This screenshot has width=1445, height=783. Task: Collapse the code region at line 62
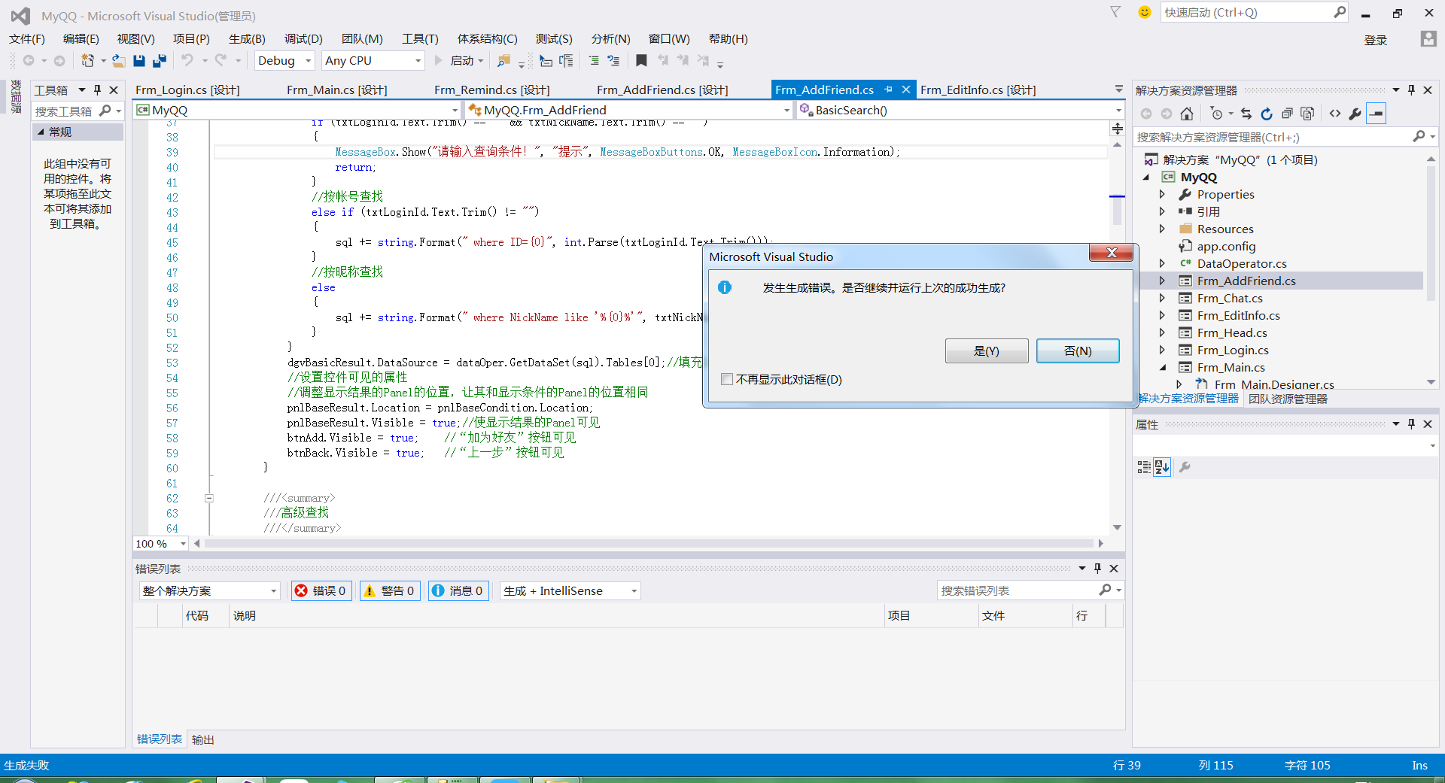pyautogui.click(x=209, y=498)
